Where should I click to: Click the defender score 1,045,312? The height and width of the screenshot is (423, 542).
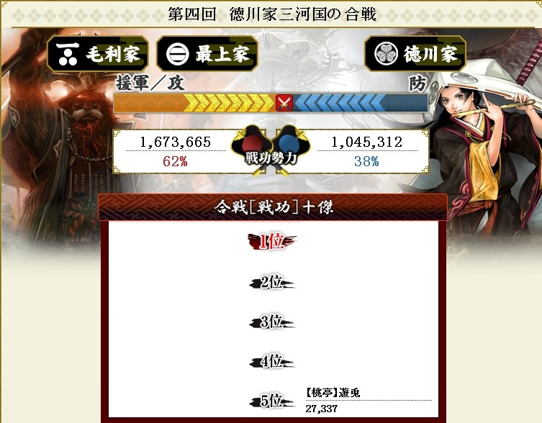[x=367, y=142]
